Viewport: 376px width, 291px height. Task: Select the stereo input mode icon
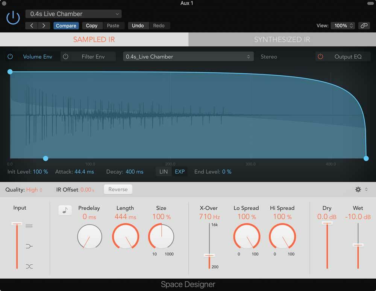coord(29,226)
